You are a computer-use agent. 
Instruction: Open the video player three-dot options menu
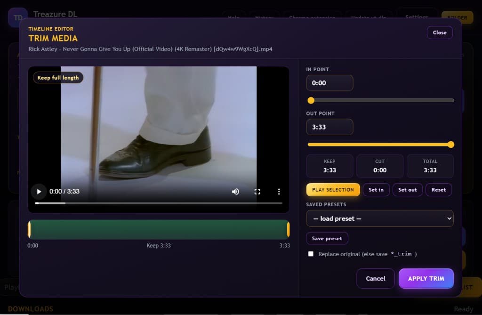pyautogui.click(x=279, y=192)
